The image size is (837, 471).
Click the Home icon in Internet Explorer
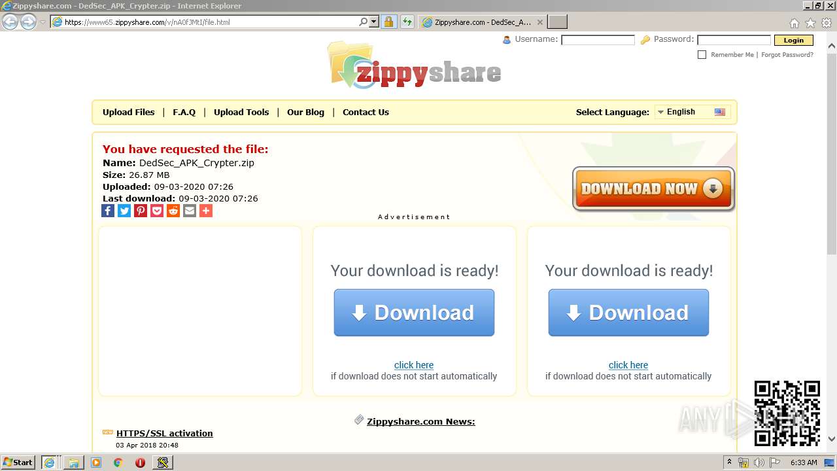point(794,23)
